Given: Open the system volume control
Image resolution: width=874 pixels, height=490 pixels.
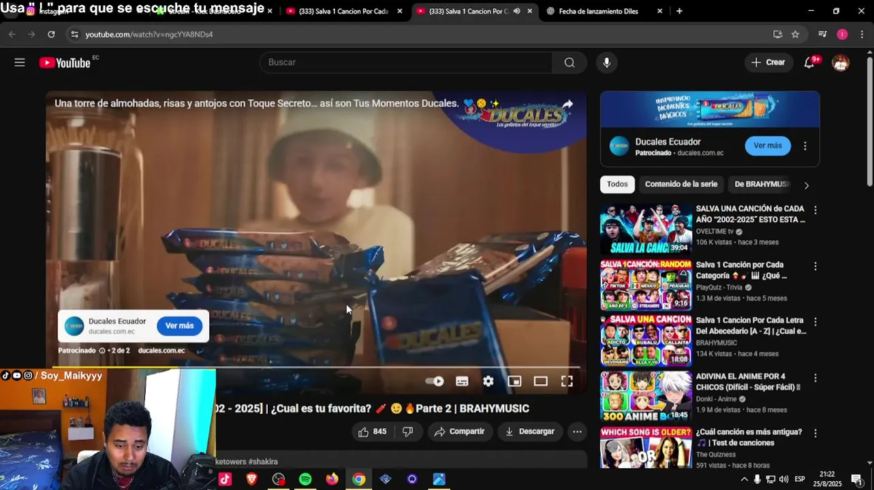Looking at the screenshot, I should [x=783, y=479].
